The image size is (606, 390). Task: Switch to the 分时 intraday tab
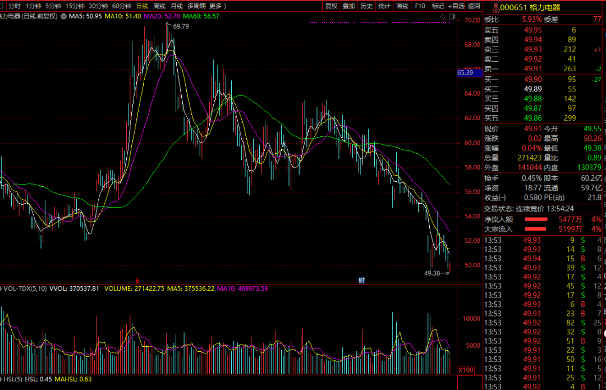tap(15, 6)
